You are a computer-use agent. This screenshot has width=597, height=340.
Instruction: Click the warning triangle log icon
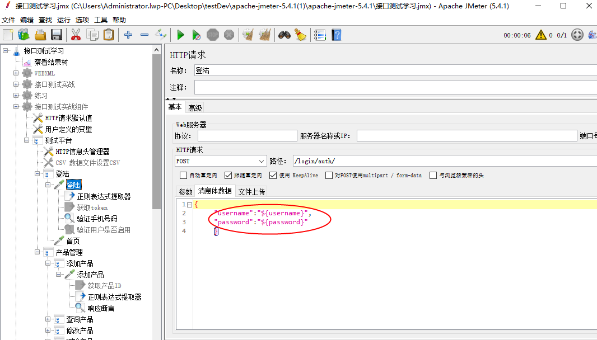540,35
